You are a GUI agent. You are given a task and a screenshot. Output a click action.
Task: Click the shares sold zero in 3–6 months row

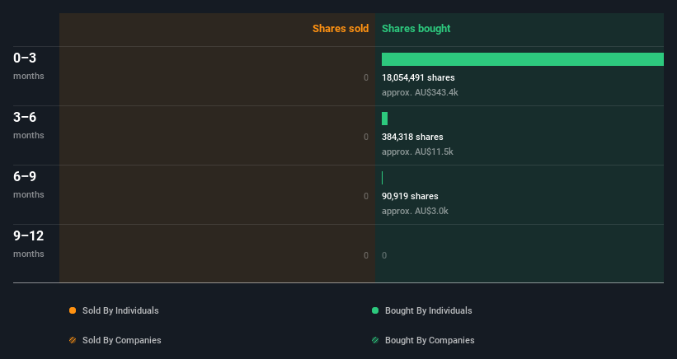click(365, 137)
